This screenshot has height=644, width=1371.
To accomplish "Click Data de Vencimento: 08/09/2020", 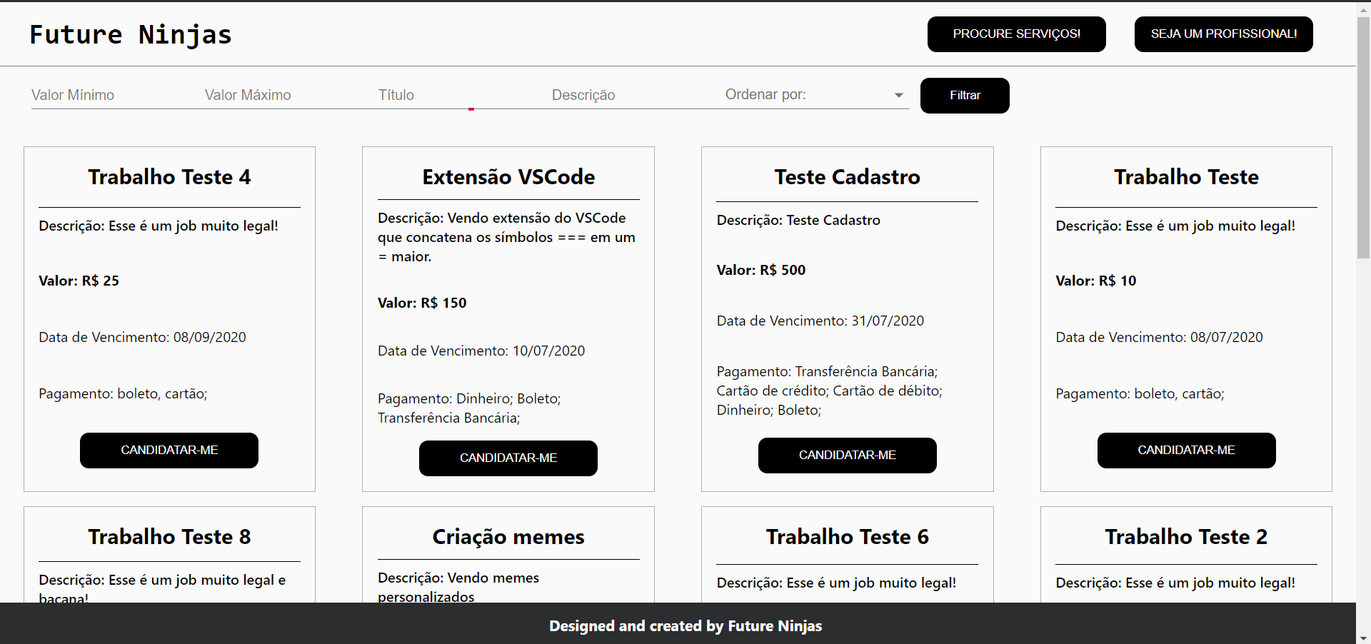I will (x=142, y=337).
